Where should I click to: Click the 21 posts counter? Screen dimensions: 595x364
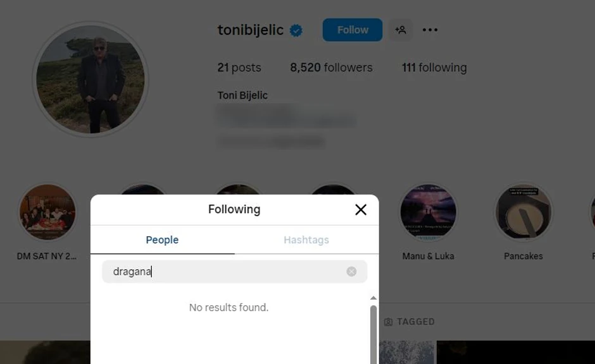pyautogui.click(x=239, y=67)
